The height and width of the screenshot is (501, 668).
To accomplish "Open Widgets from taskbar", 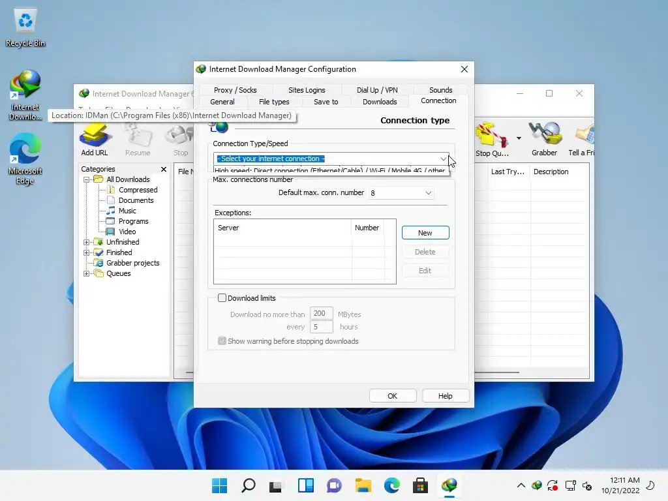I will [306, 485].
